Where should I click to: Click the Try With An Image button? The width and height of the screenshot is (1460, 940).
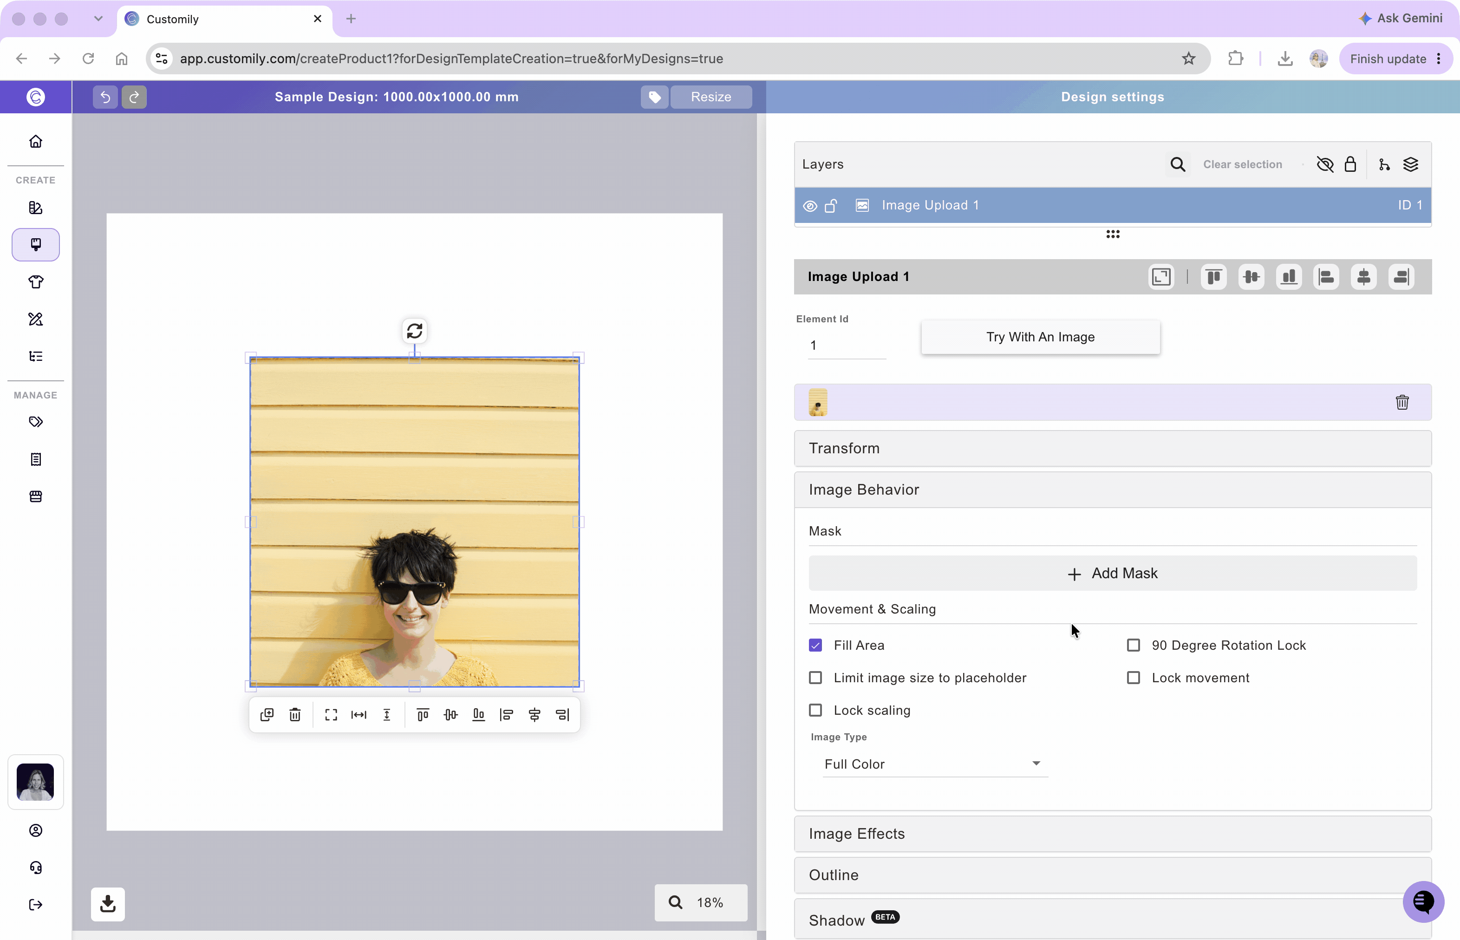tap(1040, 337)
